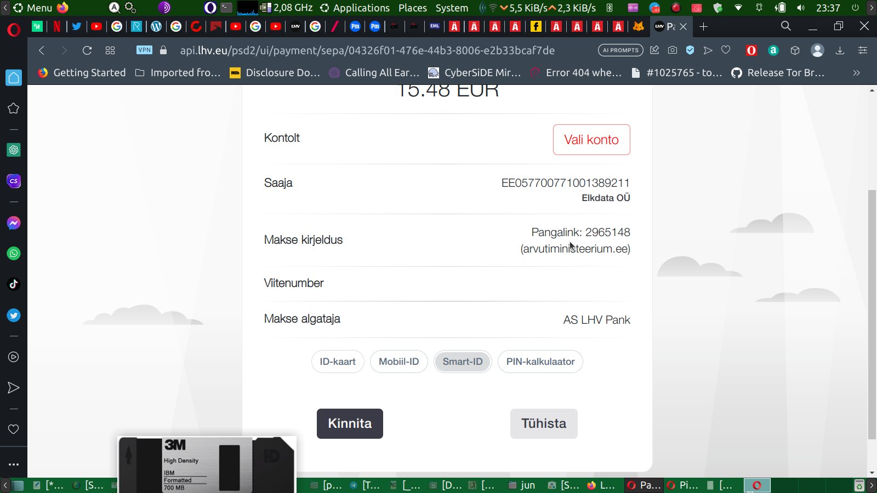The width and height of the screenshot is (877, 493).
Task: Open WhatsApp in the sidebar
Action: click(x=14, y=254)
